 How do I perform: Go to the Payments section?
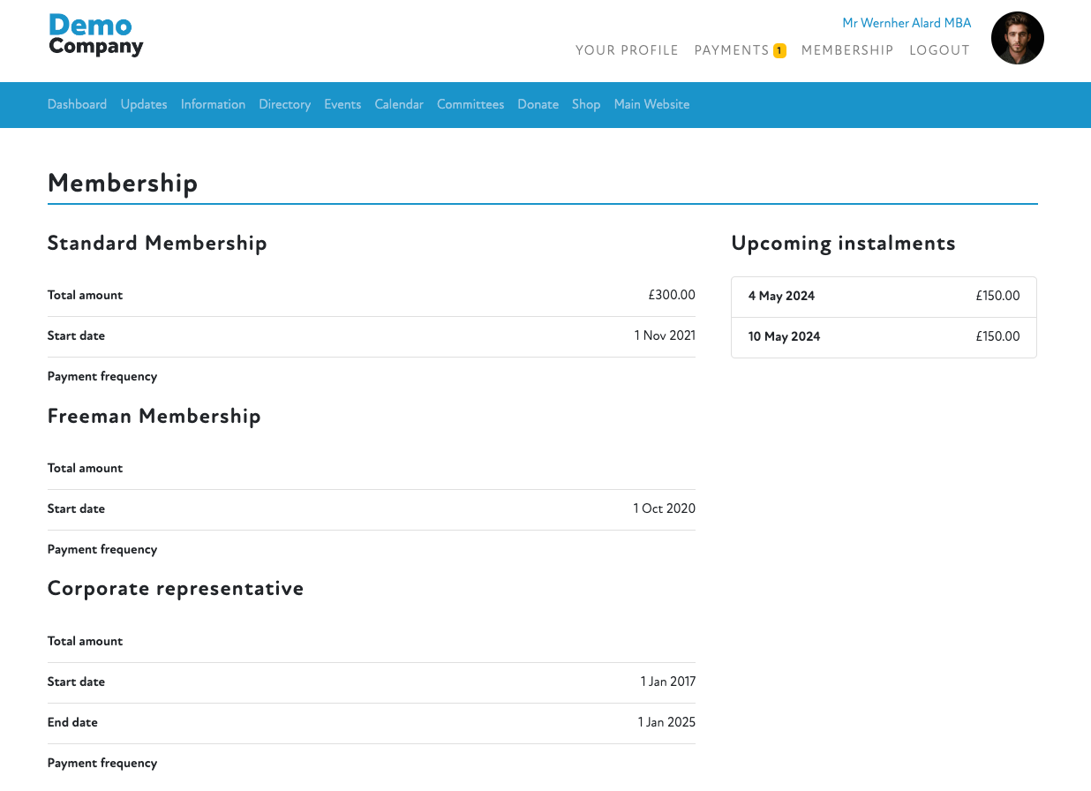coord(731,50)
